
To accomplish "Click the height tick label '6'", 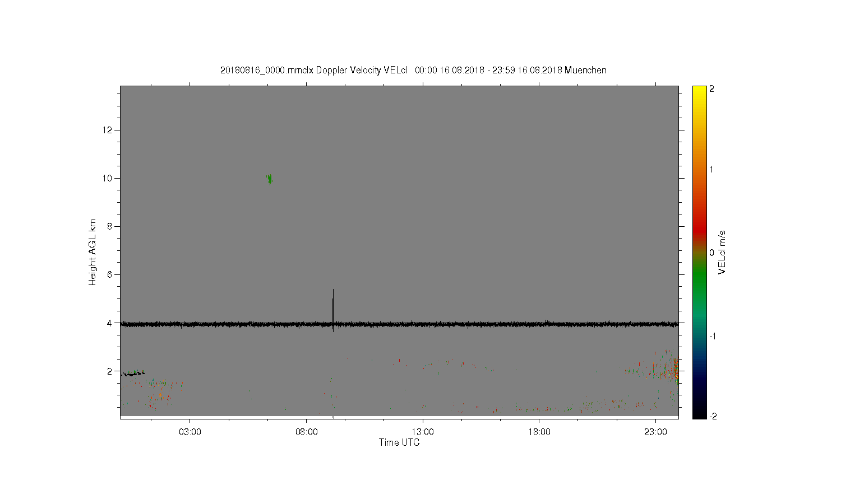I will click(x=110, y=274).
